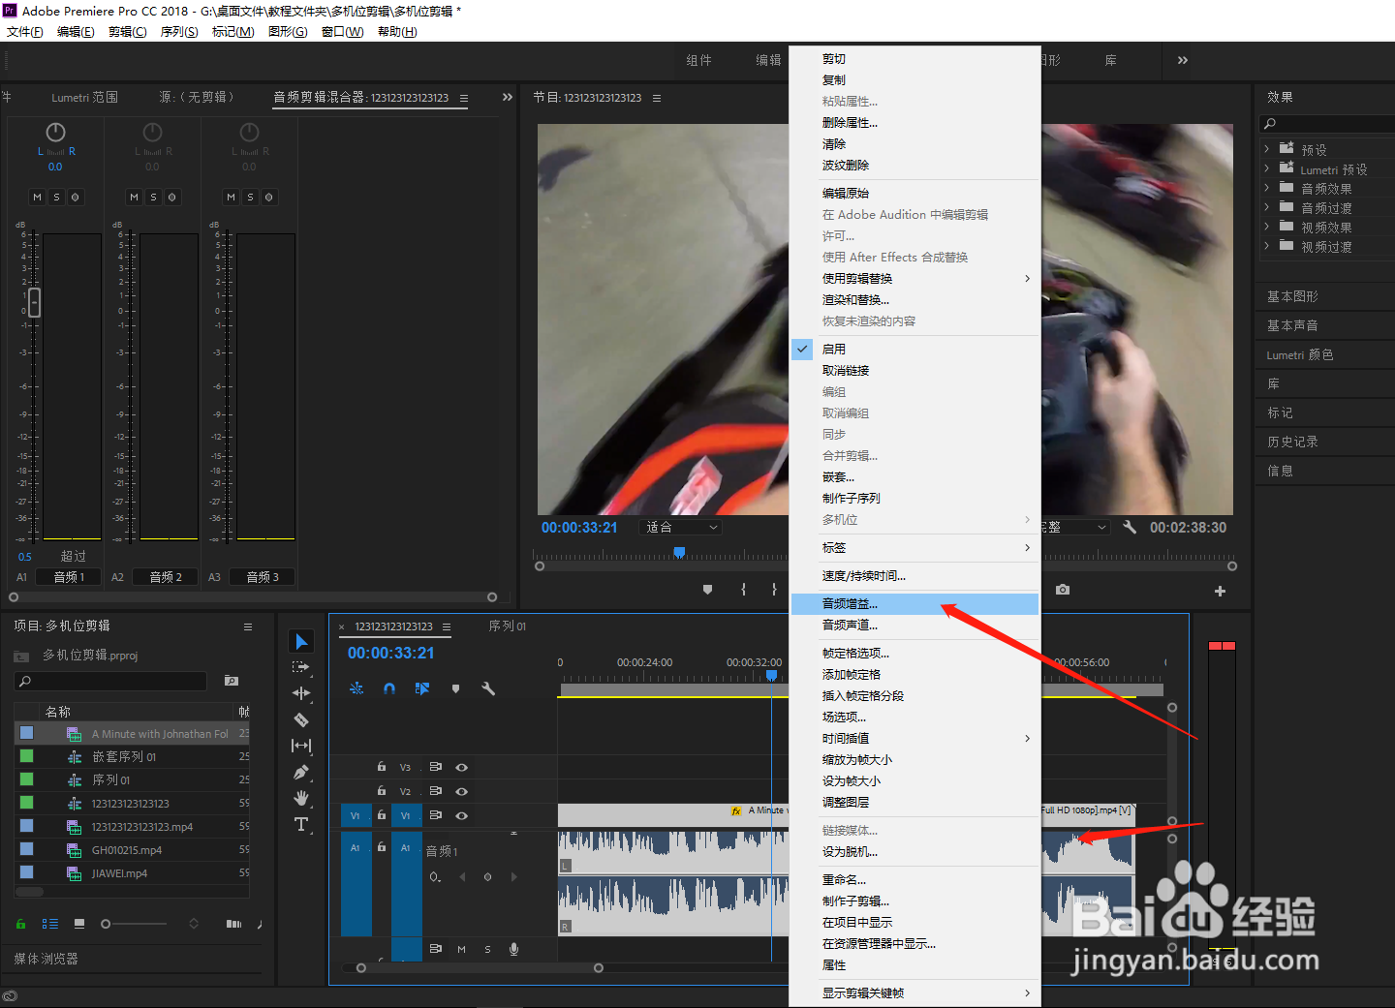Select the Hand tool
Image resolution: width=1395 pixels, height=1008 pixels.
coord(301,798)
